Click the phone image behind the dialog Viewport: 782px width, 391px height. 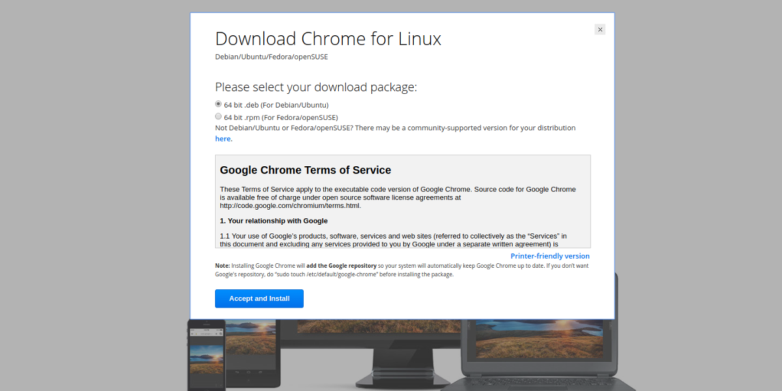(x=207, y=355)
